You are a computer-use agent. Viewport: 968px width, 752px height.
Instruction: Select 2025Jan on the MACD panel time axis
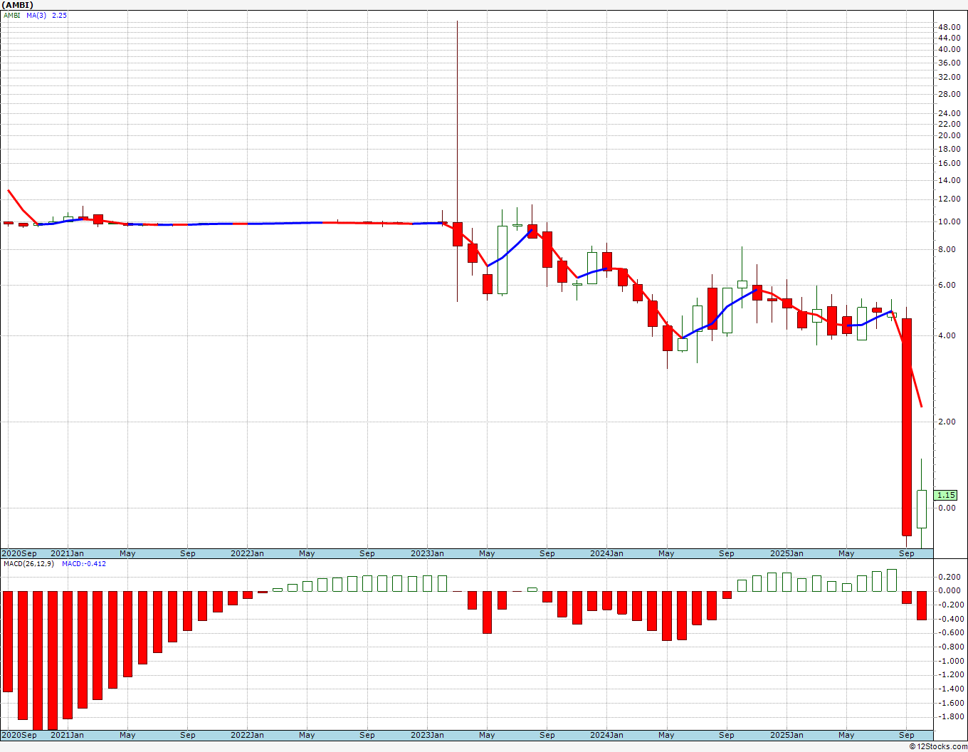click(x=786, y=735)
